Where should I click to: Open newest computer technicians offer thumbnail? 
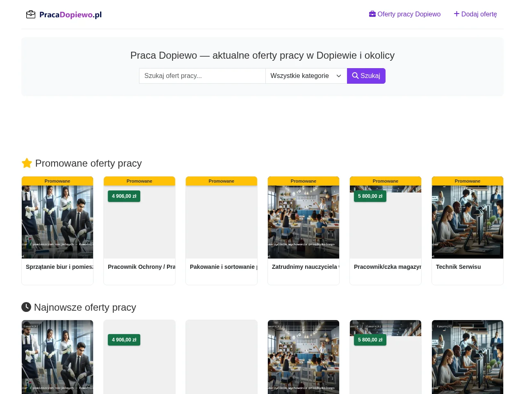click(x=468, y=357)
